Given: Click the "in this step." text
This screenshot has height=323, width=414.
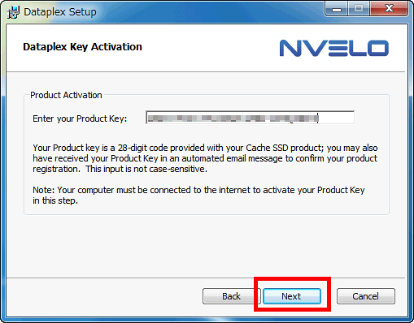Looking at the screenshot, I should [x=55, y=200].
